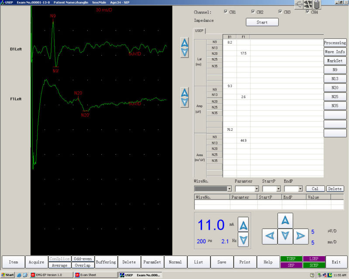
Task: Click the Average button
Action: (x=60, y=265)
